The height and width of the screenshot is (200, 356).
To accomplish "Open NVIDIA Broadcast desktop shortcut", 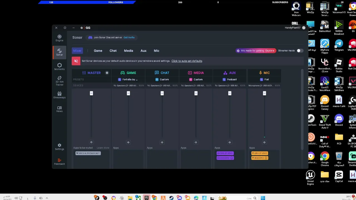I will [339, 28].
